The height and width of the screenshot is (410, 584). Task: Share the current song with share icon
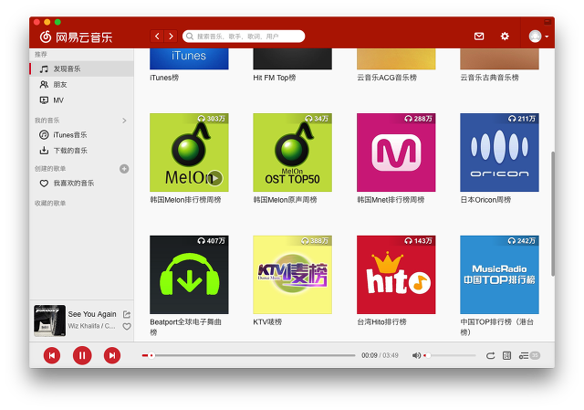tap(127, 314)
